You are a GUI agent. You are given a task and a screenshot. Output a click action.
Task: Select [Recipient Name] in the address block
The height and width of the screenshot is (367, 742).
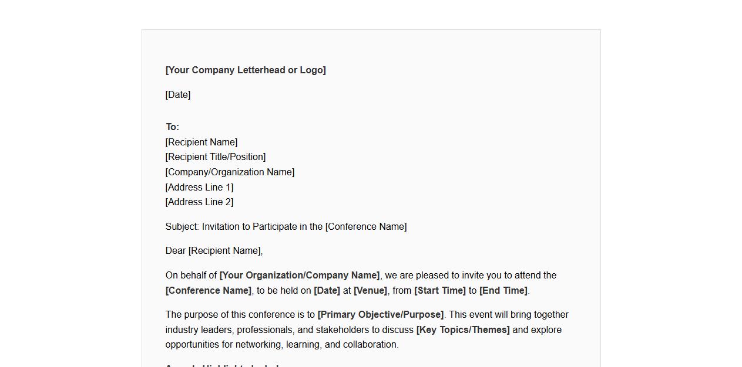[x=202, y=142]
